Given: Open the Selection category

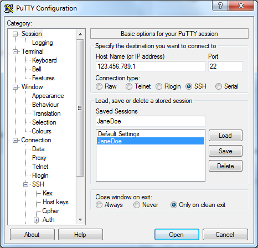Looking at the screenshot, I should coord(44,122).
